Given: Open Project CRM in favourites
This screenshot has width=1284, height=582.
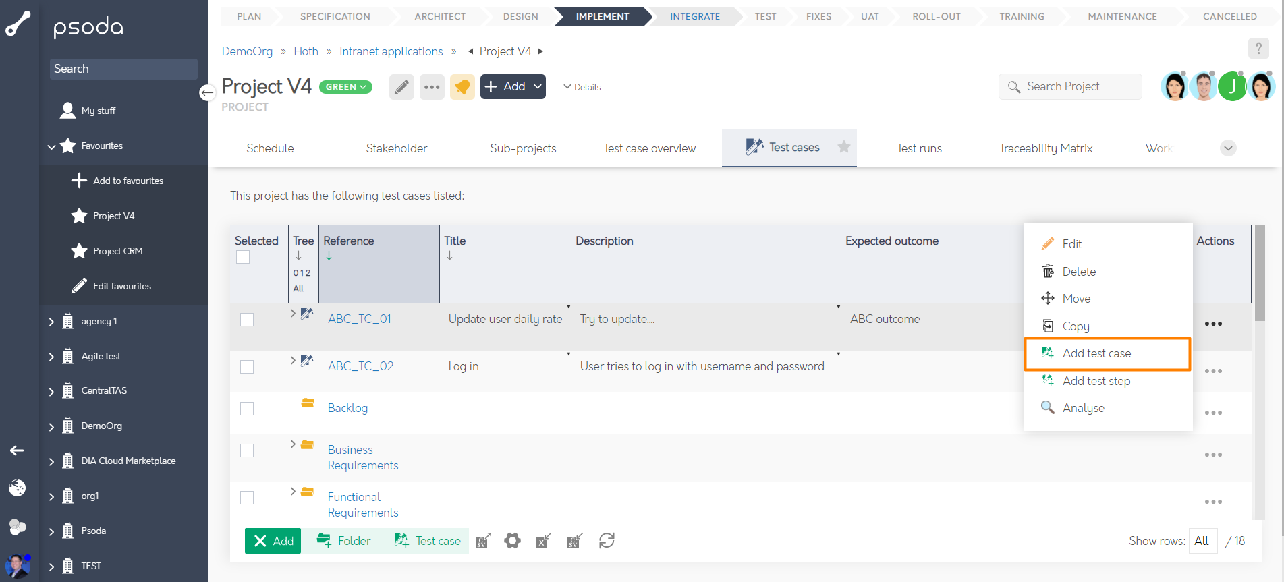Looking at the screenshot, I should click(x=117, y=251).
